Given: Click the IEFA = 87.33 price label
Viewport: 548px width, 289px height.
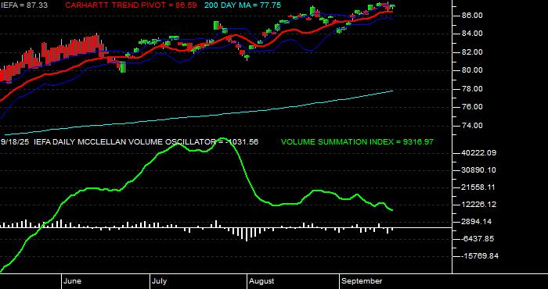Looking at the screenshot, I should click(24, 5).
